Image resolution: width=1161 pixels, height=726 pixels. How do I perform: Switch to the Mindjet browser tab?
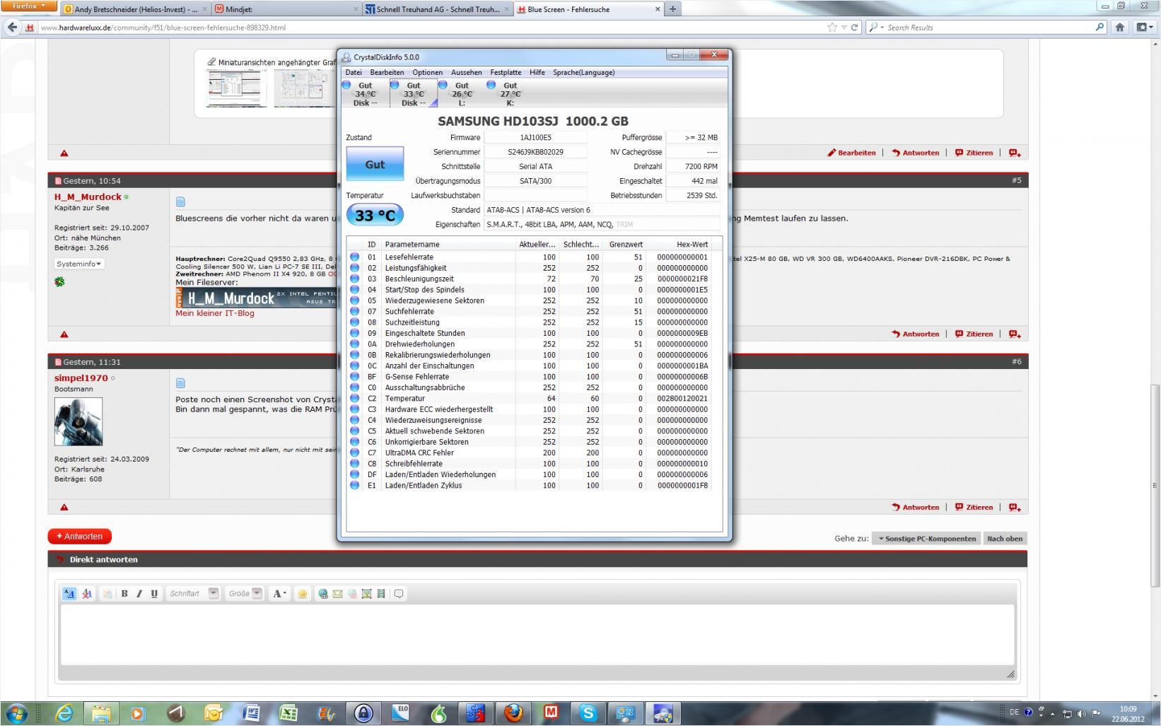(286, 9)
